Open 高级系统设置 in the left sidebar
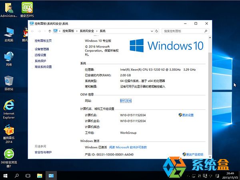The width and height of the screenshot is (240, 180). pos(43,67)
